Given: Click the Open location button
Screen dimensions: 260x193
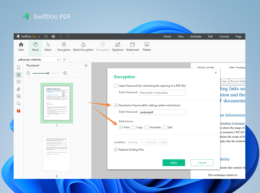Looking at the screenshot, I should point(163,142).
